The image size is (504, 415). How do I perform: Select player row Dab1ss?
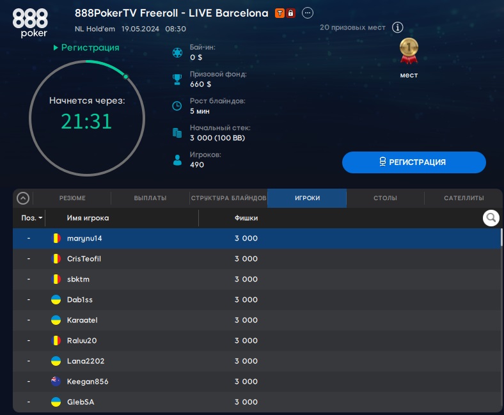(x=256, y=300)
